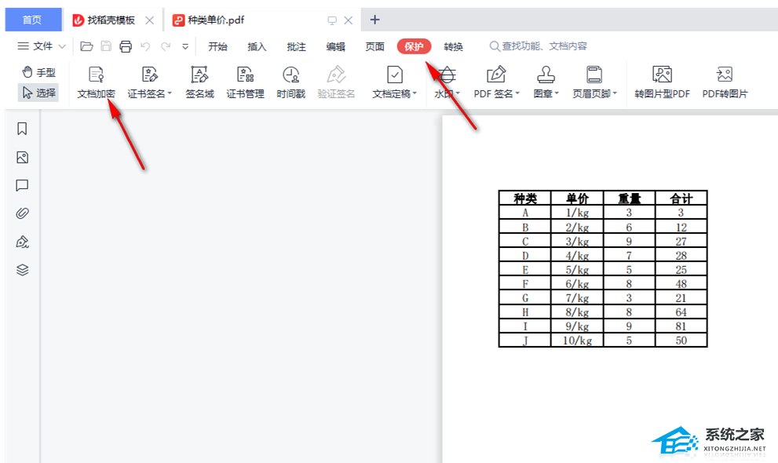
Task: Switch to the 插入 ribbon tab
Action: (x=257, y=46)
